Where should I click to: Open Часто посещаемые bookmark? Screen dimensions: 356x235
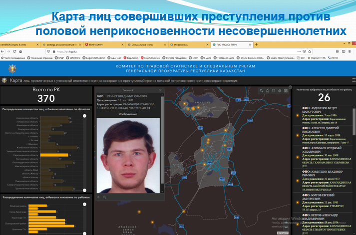pyautogui.click(x=13, y=58)
